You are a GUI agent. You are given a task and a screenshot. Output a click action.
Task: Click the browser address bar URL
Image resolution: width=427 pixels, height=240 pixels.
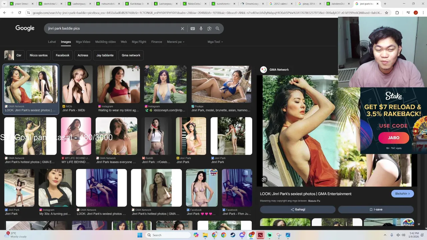click(207, 13)
